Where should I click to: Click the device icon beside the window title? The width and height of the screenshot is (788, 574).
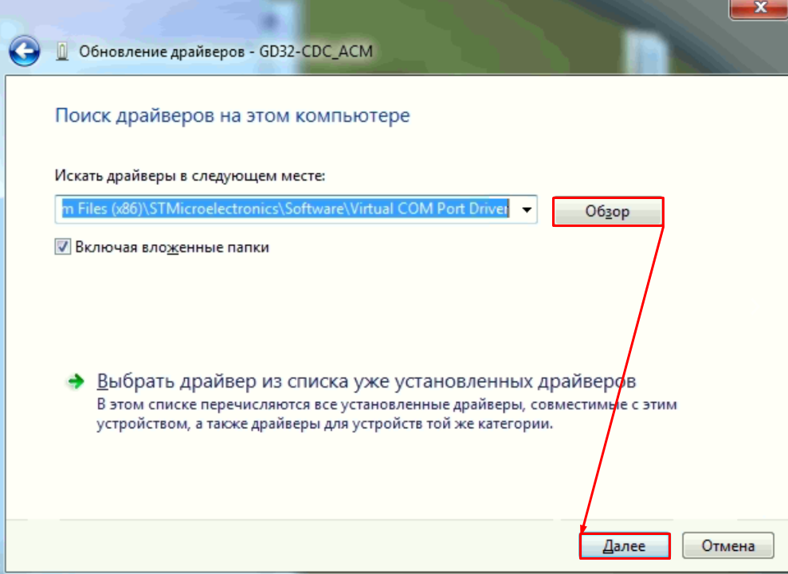point(62,51)
